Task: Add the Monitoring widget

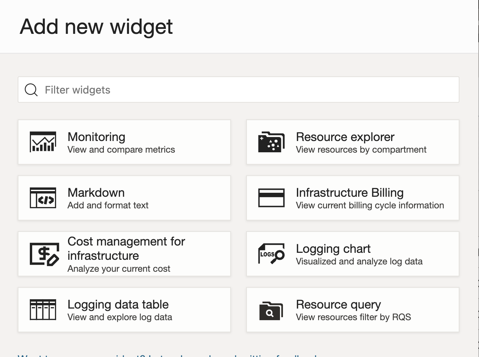Action: 124,142
